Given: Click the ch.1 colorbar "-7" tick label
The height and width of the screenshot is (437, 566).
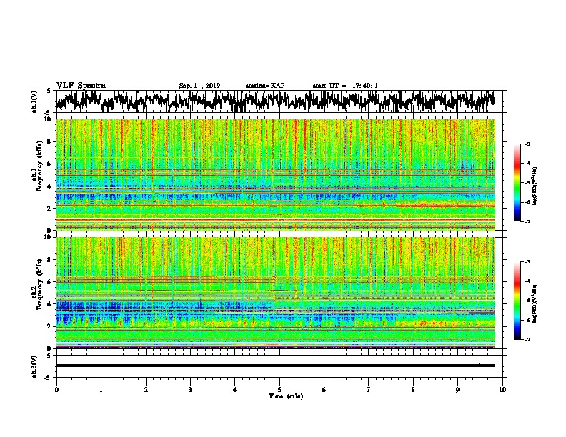Looking at the screenshot, I should tap(527, 221).
